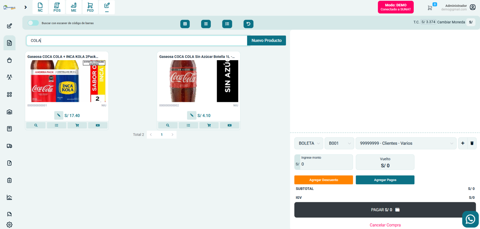Click the Nuevo Producto button

tap(266, 41)
